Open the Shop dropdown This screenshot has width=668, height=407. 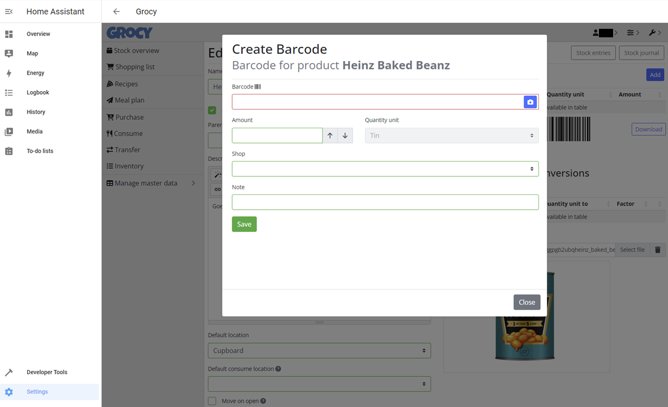click(x=385, y=169)
